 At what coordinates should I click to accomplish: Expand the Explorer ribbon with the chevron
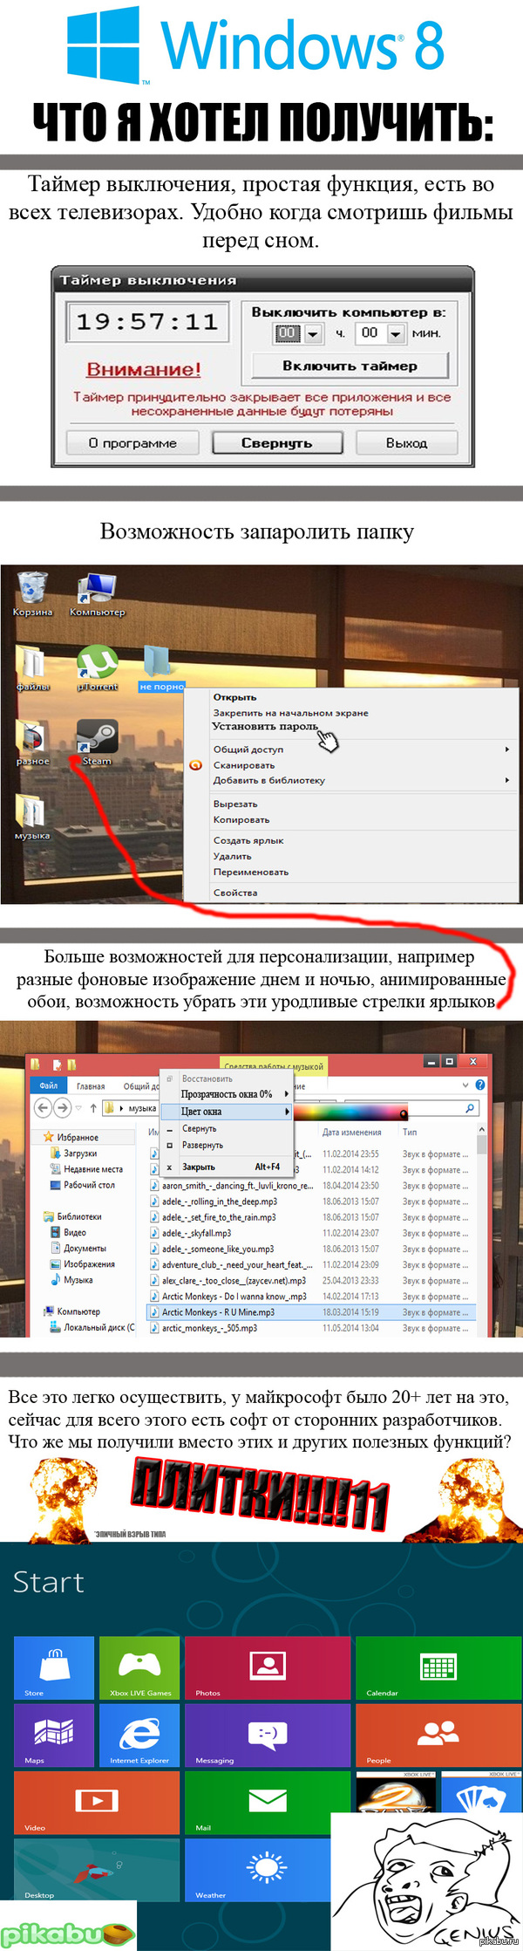point(465,1085)
